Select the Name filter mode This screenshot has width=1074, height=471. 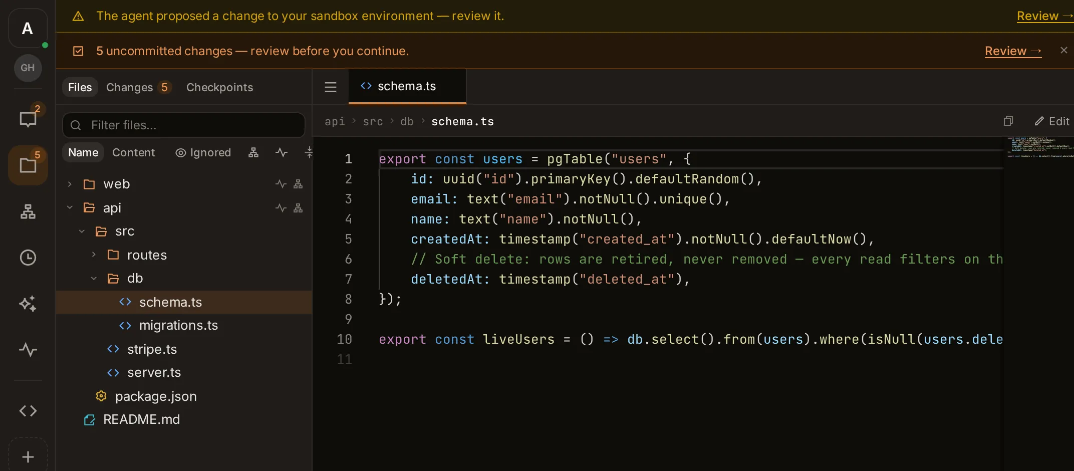(83, 152)
